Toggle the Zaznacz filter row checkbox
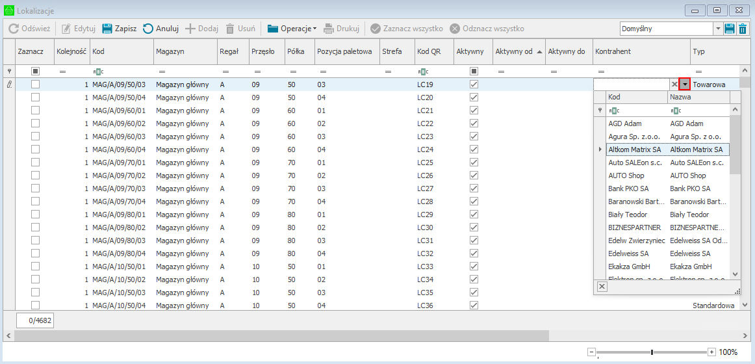The width and height of the screenshot is (755, 364). pyautogui.click(x=36, y=71)
